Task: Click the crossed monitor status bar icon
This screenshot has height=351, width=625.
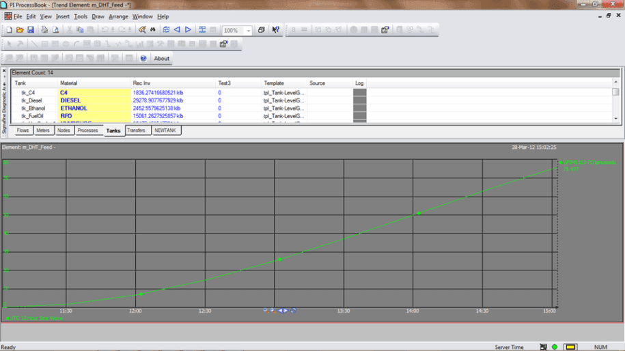Action: click(543, 347)
